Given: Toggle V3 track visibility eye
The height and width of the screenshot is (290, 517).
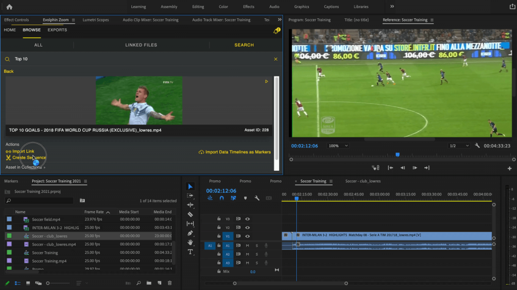Looking at the screenshot, I should coord(247,219).
